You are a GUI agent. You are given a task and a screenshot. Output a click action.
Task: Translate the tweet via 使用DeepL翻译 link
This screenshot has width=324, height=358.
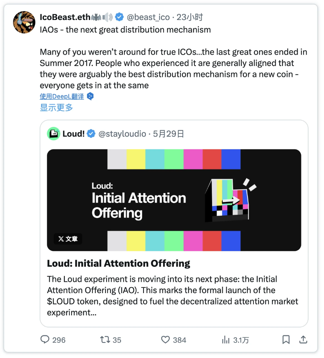(x=61, y=96)
